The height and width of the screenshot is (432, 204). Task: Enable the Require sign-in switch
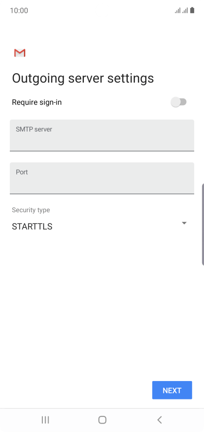point(179,102)
